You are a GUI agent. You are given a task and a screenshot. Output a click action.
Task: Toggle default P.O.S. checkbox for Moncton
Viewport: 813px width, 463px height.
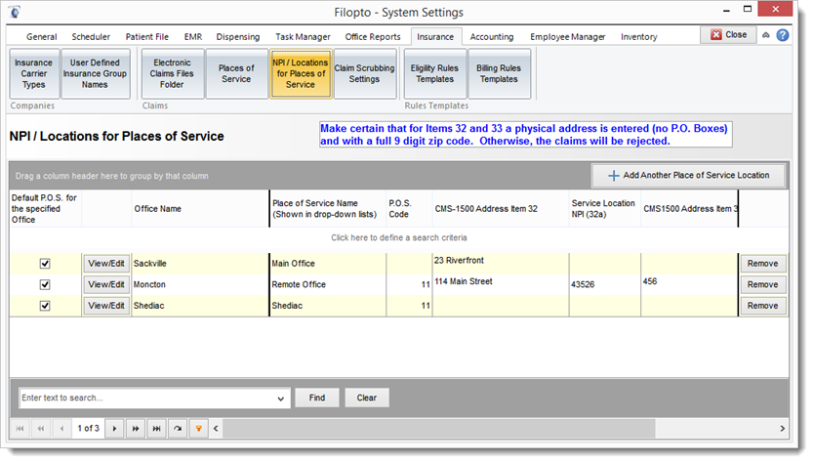coord(45,284)
